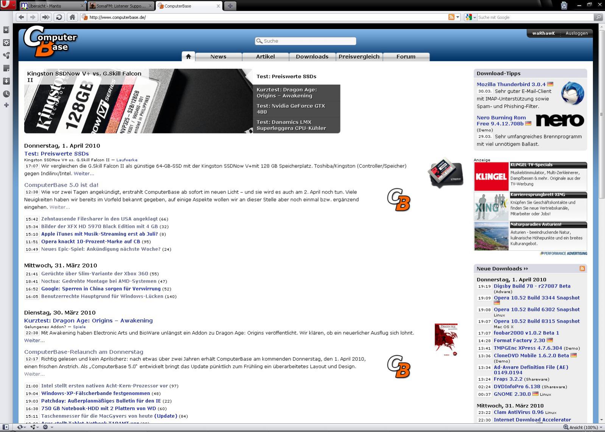605x432 pixels.
Task: Open the Bookmarks panel in the sidebar
Action: [6, 30]
